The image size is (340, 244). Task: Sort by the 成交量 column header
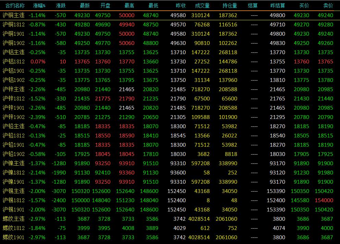coord(202,5)
